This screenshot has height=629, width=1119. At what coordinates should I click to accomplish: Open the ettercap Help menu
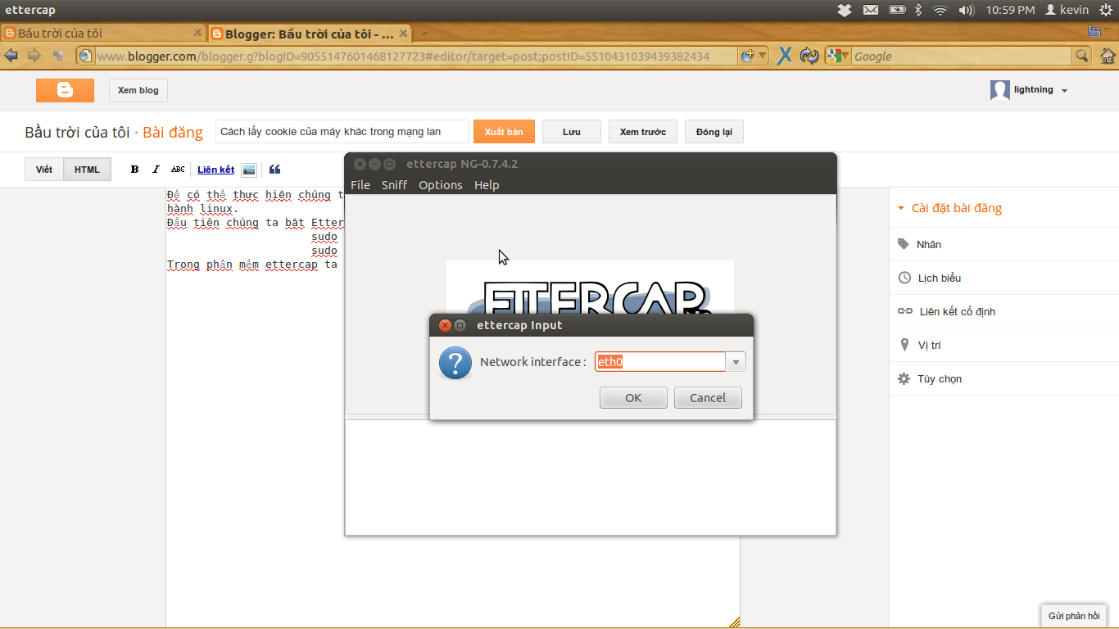point(487,185)
